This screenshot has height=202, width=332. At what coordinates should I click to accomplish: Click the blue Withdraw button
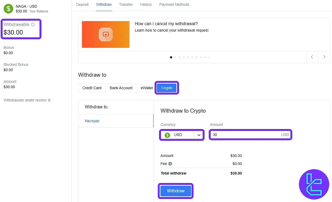175,191
